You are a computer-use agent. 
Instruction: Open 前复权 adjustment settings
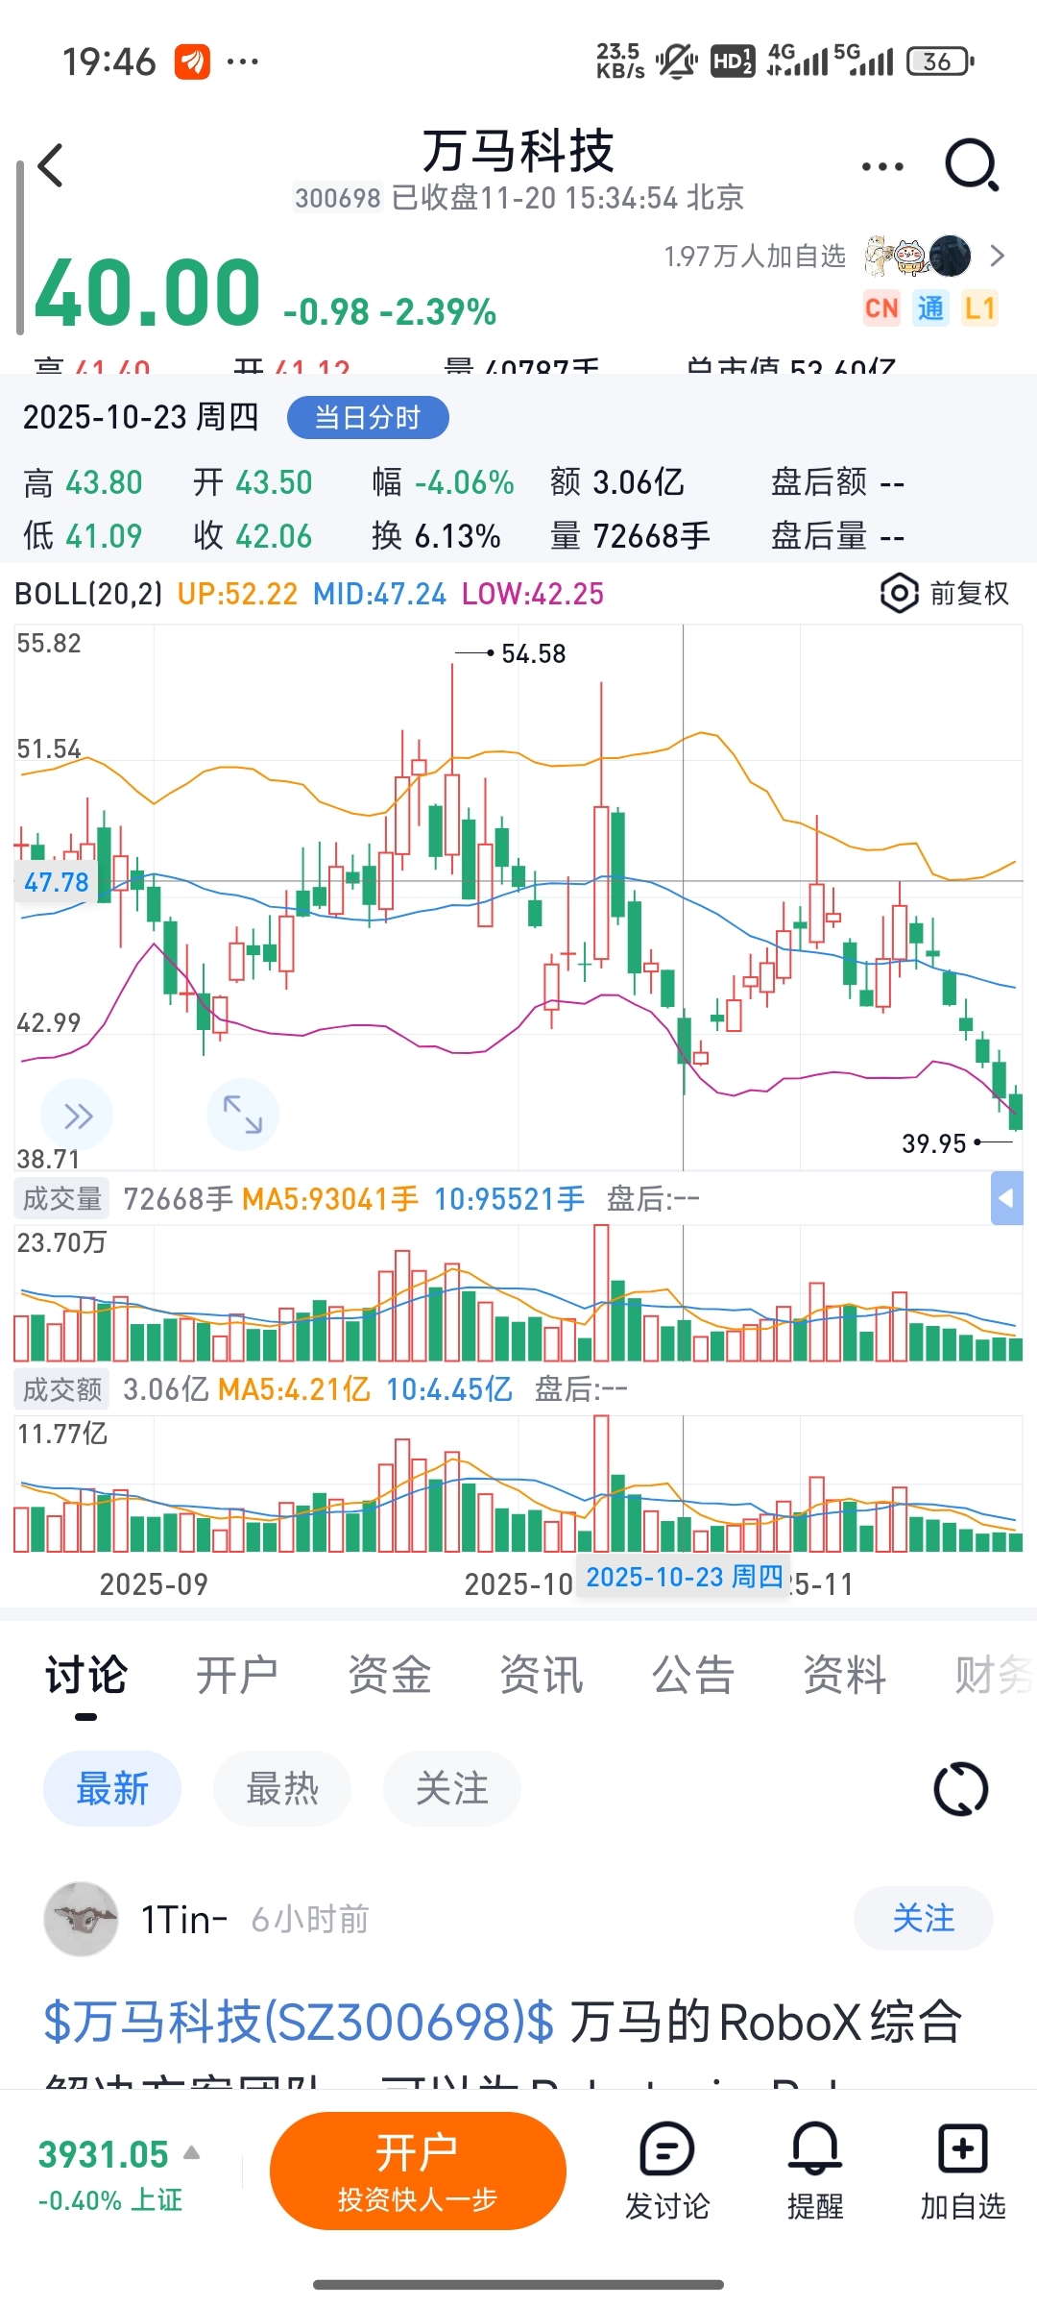pyautogui.click(x=969, y=594)
